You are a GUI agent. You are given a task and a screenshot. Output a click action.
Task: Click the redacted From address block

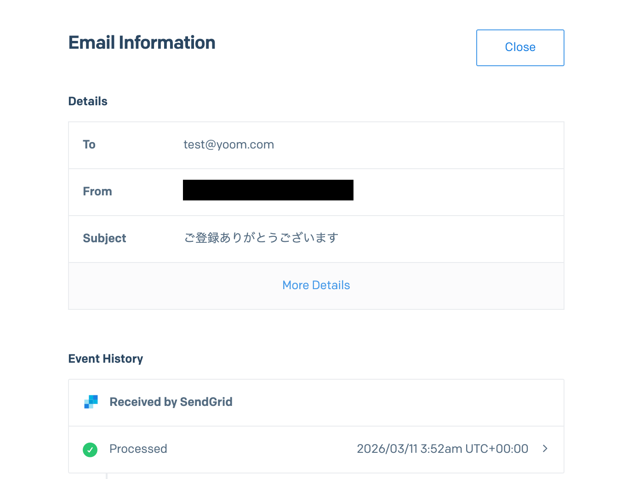pyautogui.click(x=268, y=190)
